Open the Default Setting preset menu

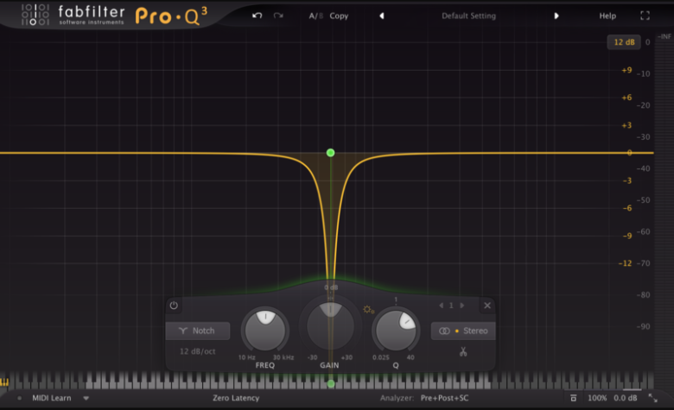(x=468, y=16)
